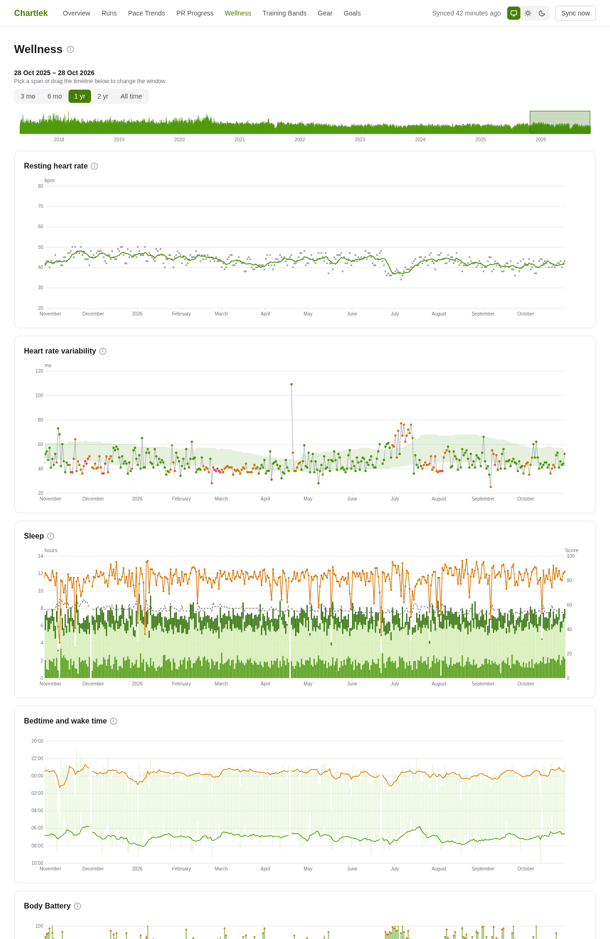Click the "Heart rate variability" chart title

point(60,351)
